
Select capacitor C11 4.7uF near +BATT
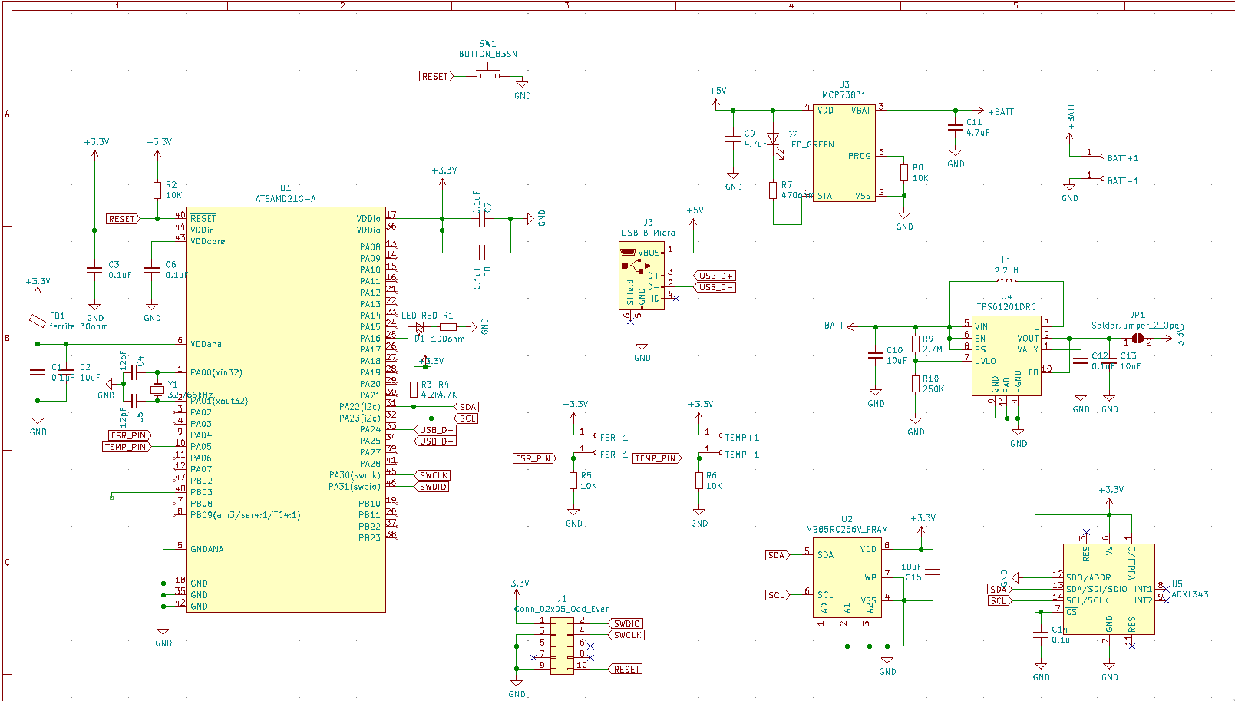(956, 127)
